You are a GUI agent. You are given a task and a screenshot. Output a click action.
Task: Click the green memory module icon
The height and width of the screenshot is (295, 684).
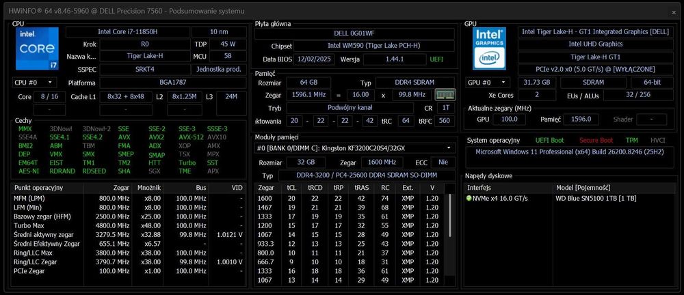click(445, 94)
